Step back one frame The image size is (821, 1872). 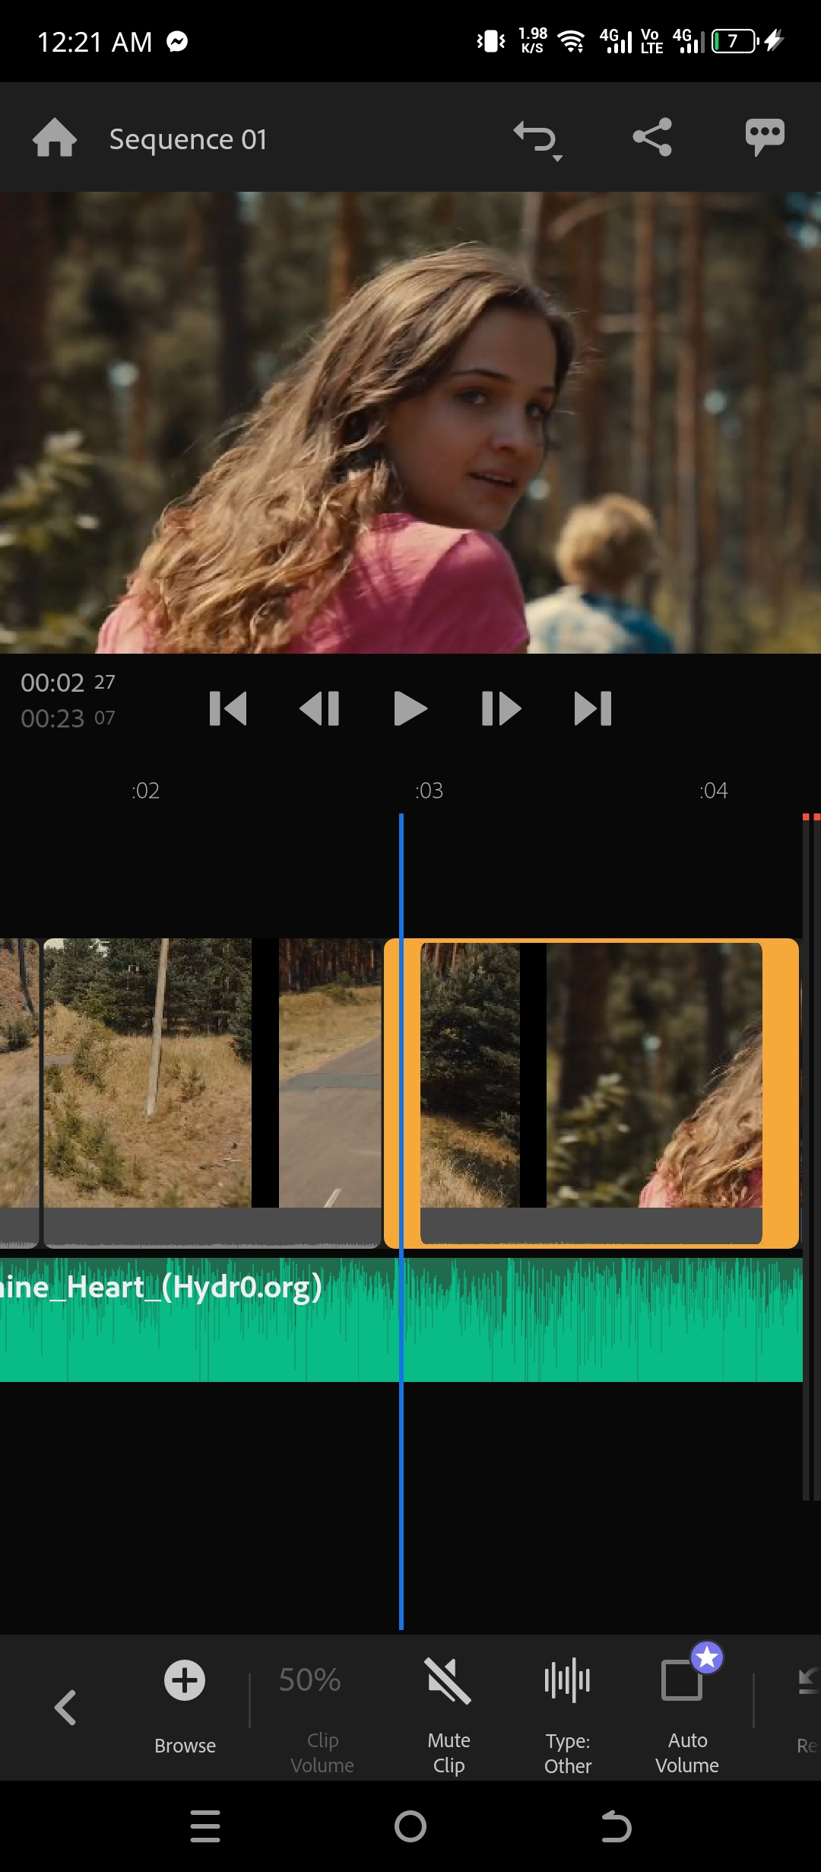point(319,708)
